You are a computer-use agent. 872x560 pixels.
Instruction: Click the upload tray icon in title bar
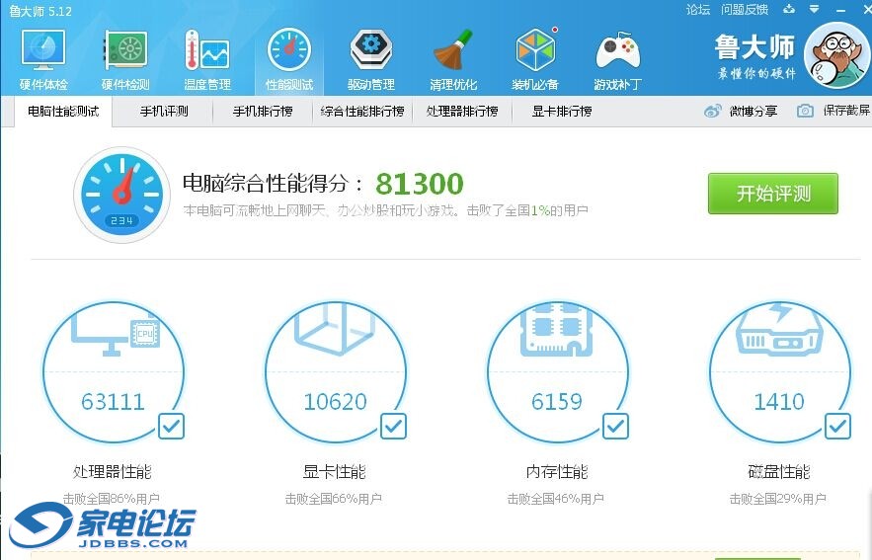pyautogui.click(x=789, y=9)
